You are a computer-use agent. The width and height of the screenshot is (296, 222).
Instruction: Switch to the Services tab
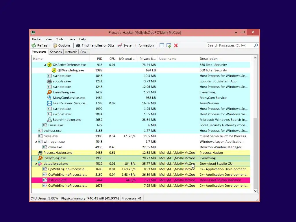click(x=56, y=52)
